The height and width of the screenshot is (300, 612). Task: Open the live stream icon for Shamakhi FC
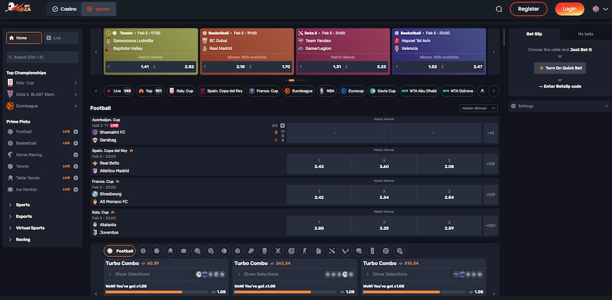tap(282, 125)
